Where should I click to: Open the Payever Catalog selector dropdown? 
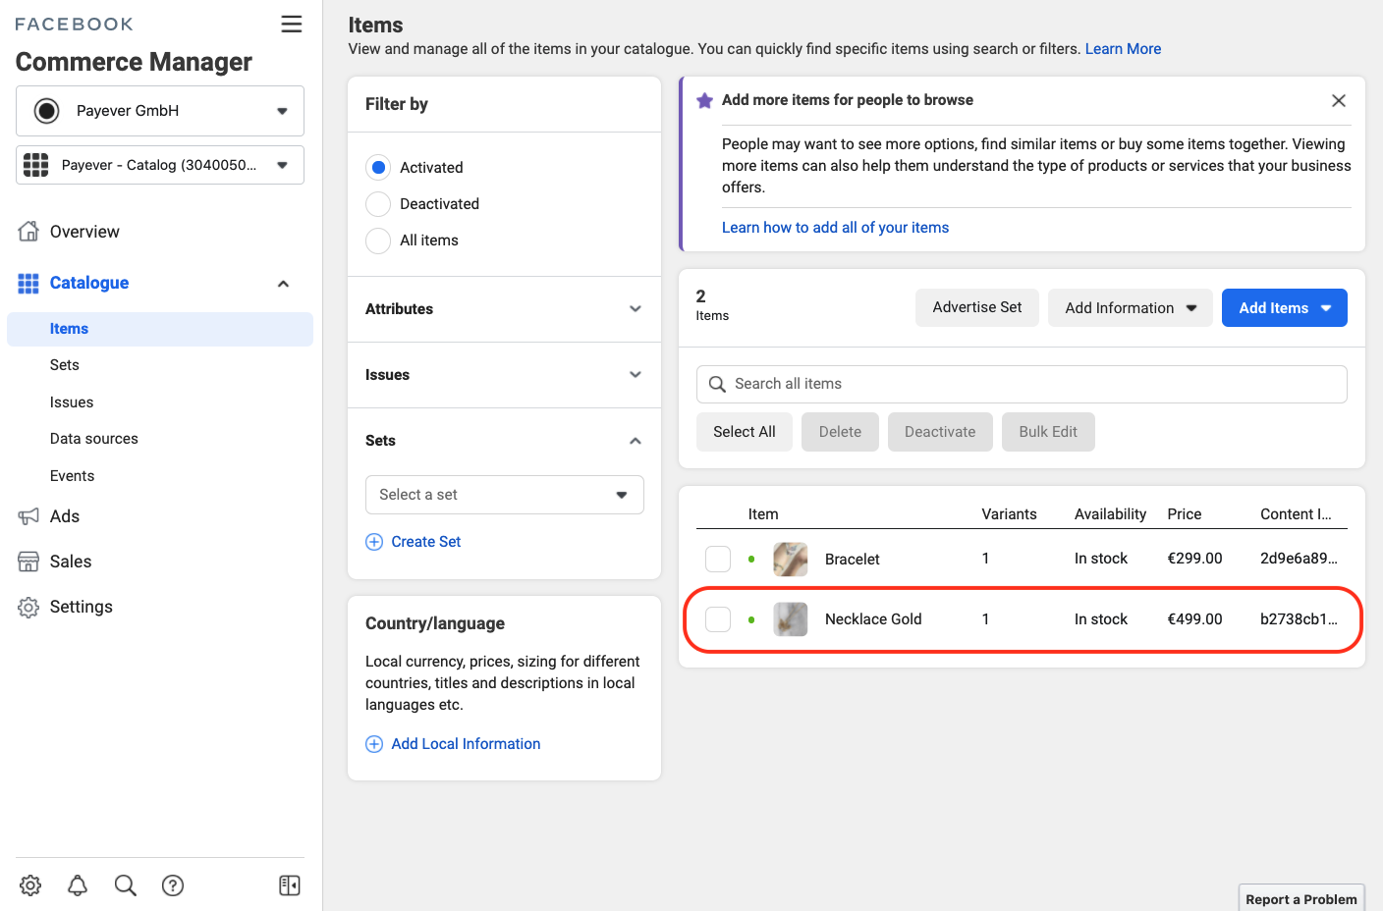click(x=160, y=165)
